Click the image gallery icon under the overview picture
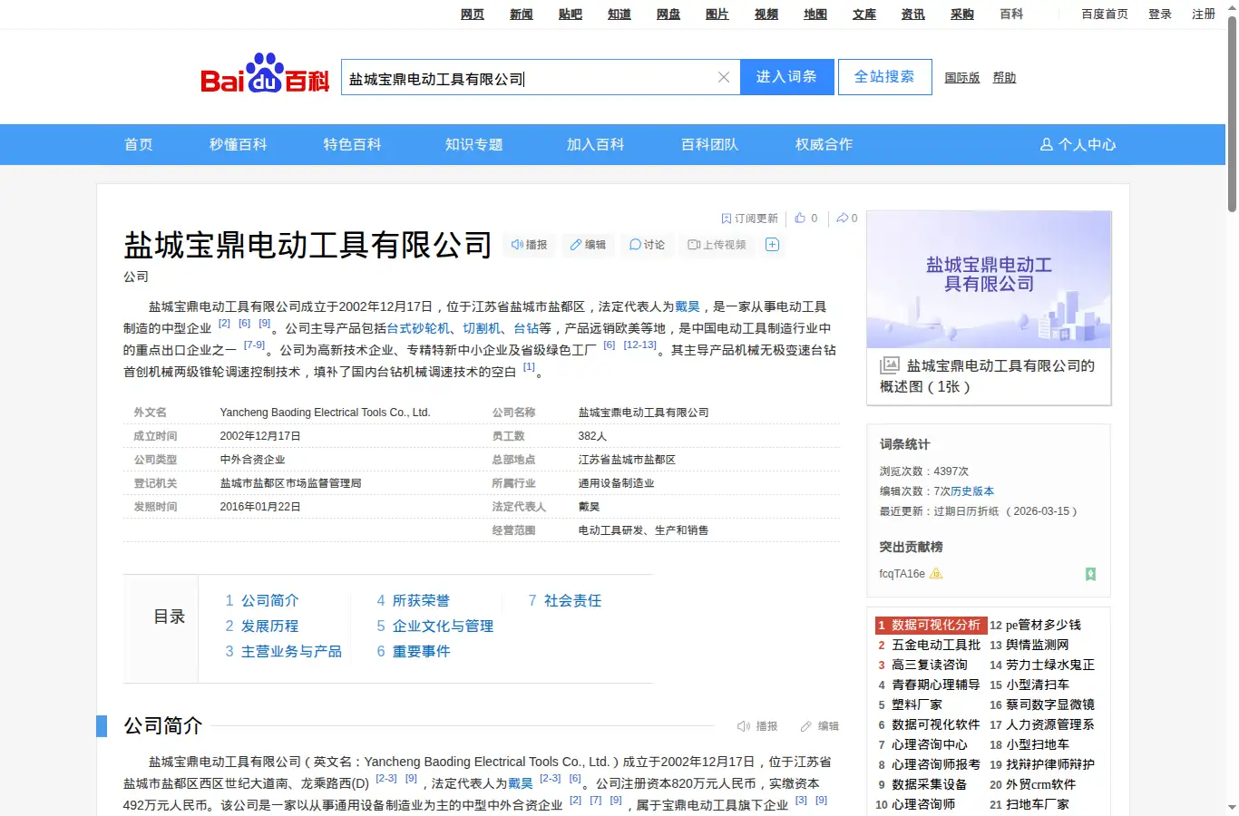This screenshot has height=816, width=1239. click(x=890, y=365)
